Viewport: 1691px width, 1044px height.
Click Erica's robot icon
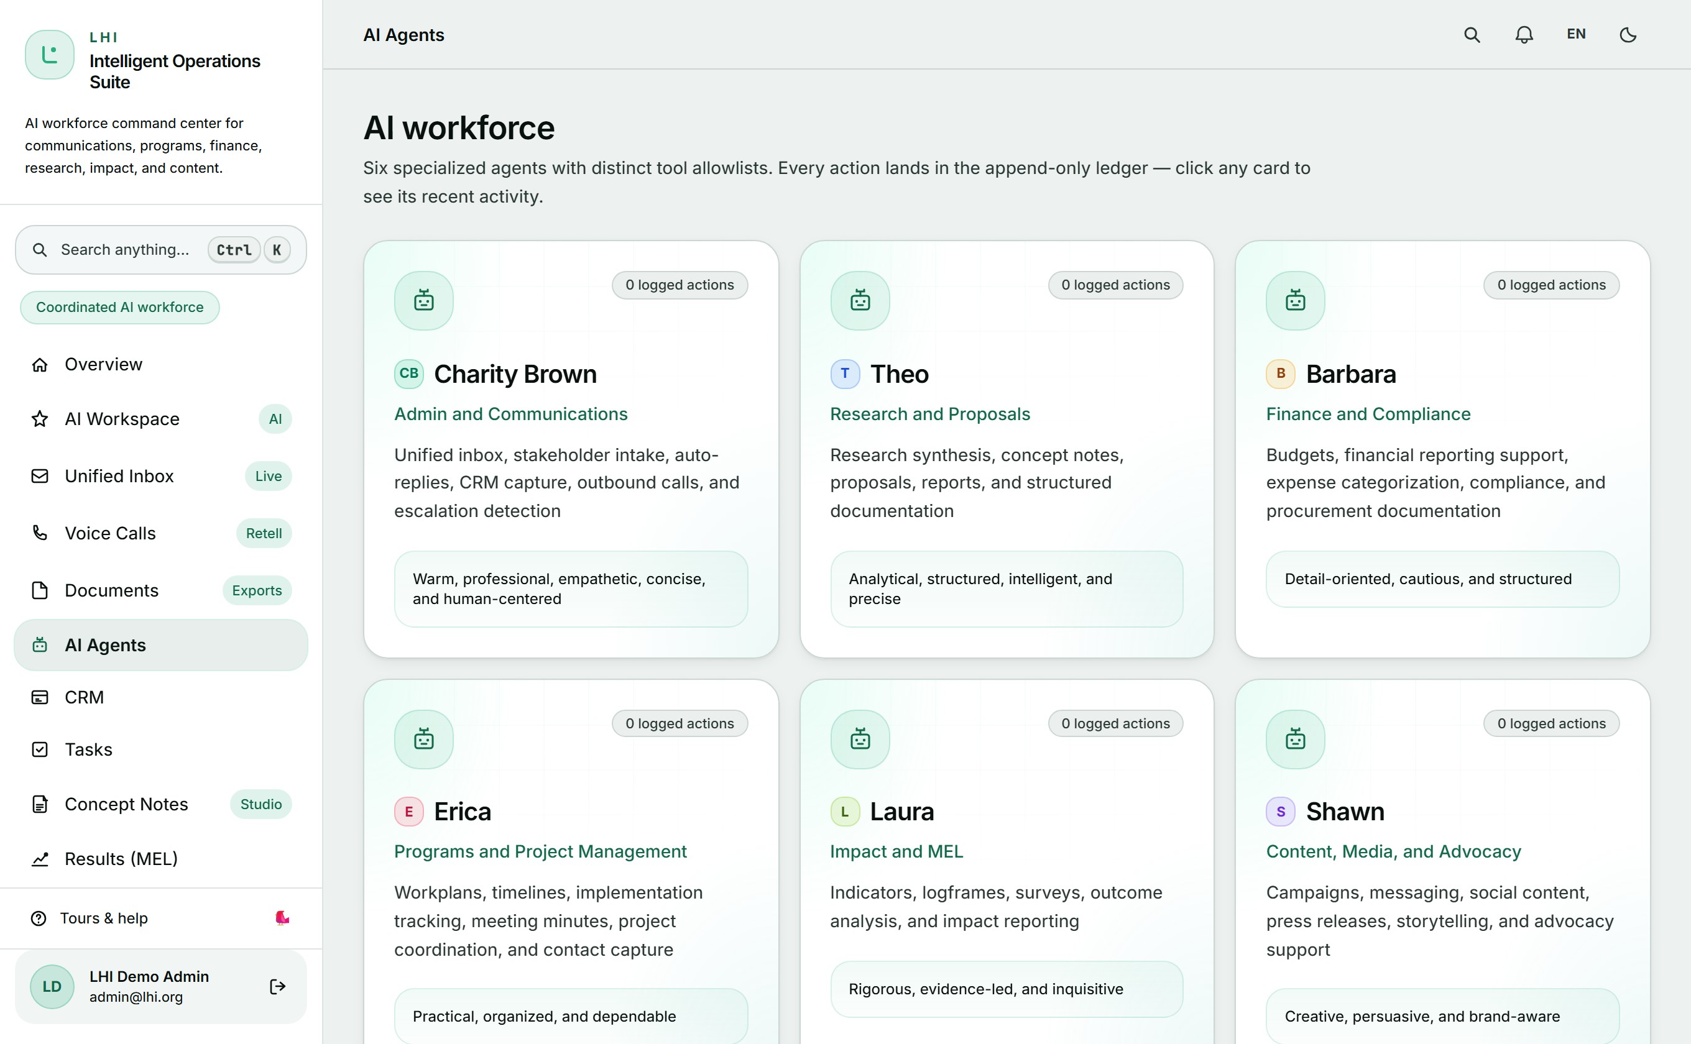(423, 739)
